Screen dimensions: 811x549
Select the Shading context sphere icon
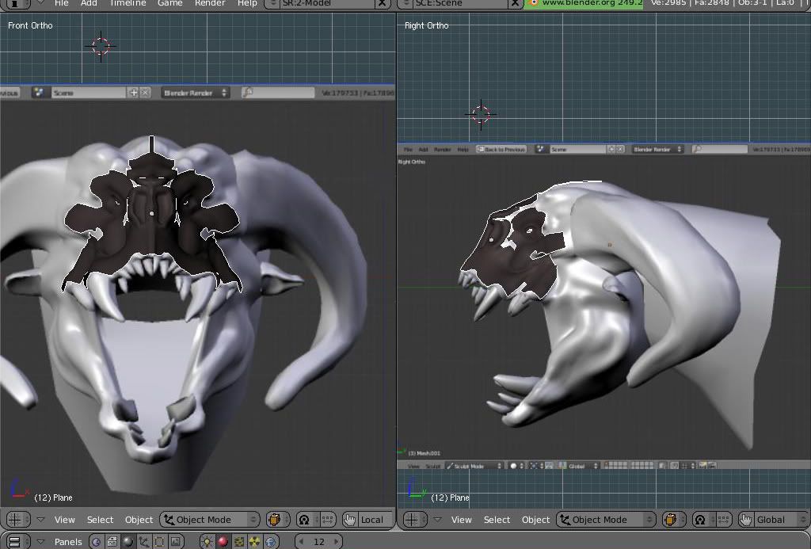click(128, 542)
